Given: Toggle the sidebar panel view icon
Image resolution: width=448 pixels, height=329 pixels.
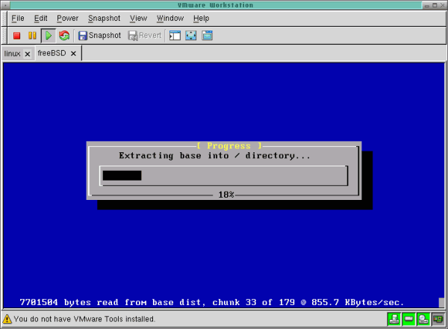Looking at the screenshot, I should pos(175,36).
